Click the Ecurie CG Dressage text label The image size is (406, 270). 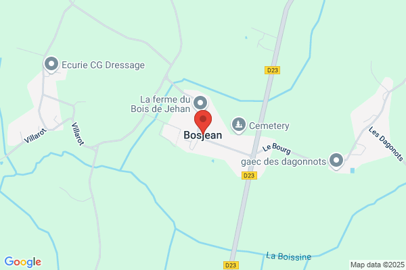click(x=103, y=65)
